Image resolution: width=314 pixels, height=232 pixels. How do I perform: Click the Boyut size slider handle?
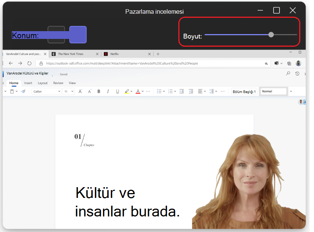271,34
